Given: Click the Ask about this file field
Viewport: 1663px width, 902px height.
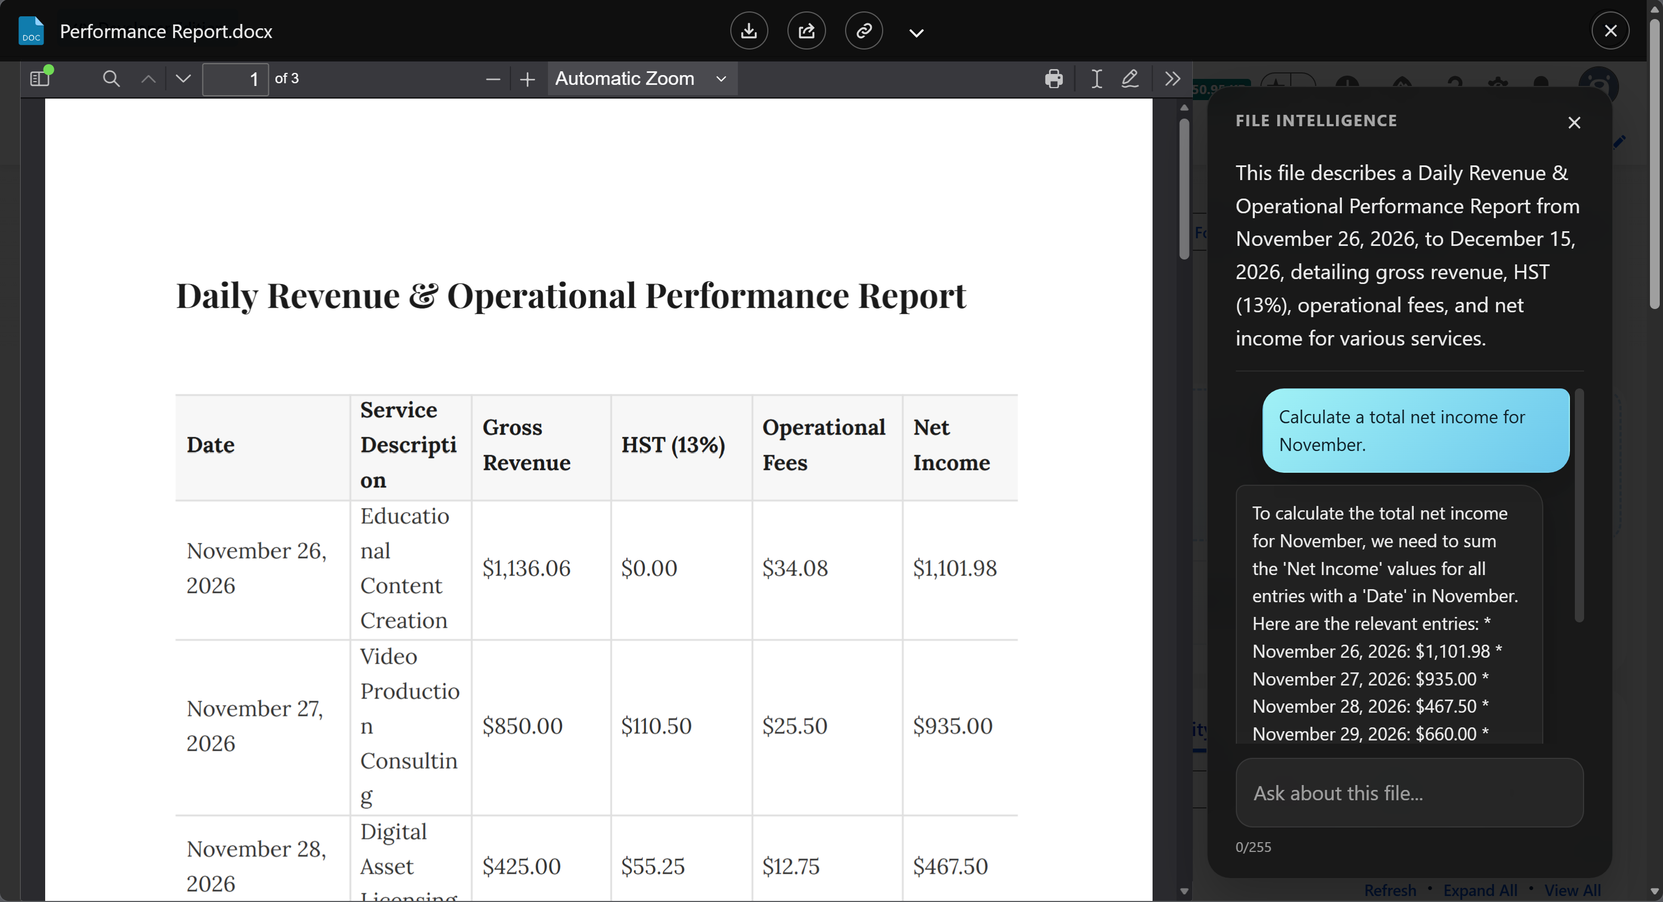Looking at the screenshot, I should [1409, 792].
